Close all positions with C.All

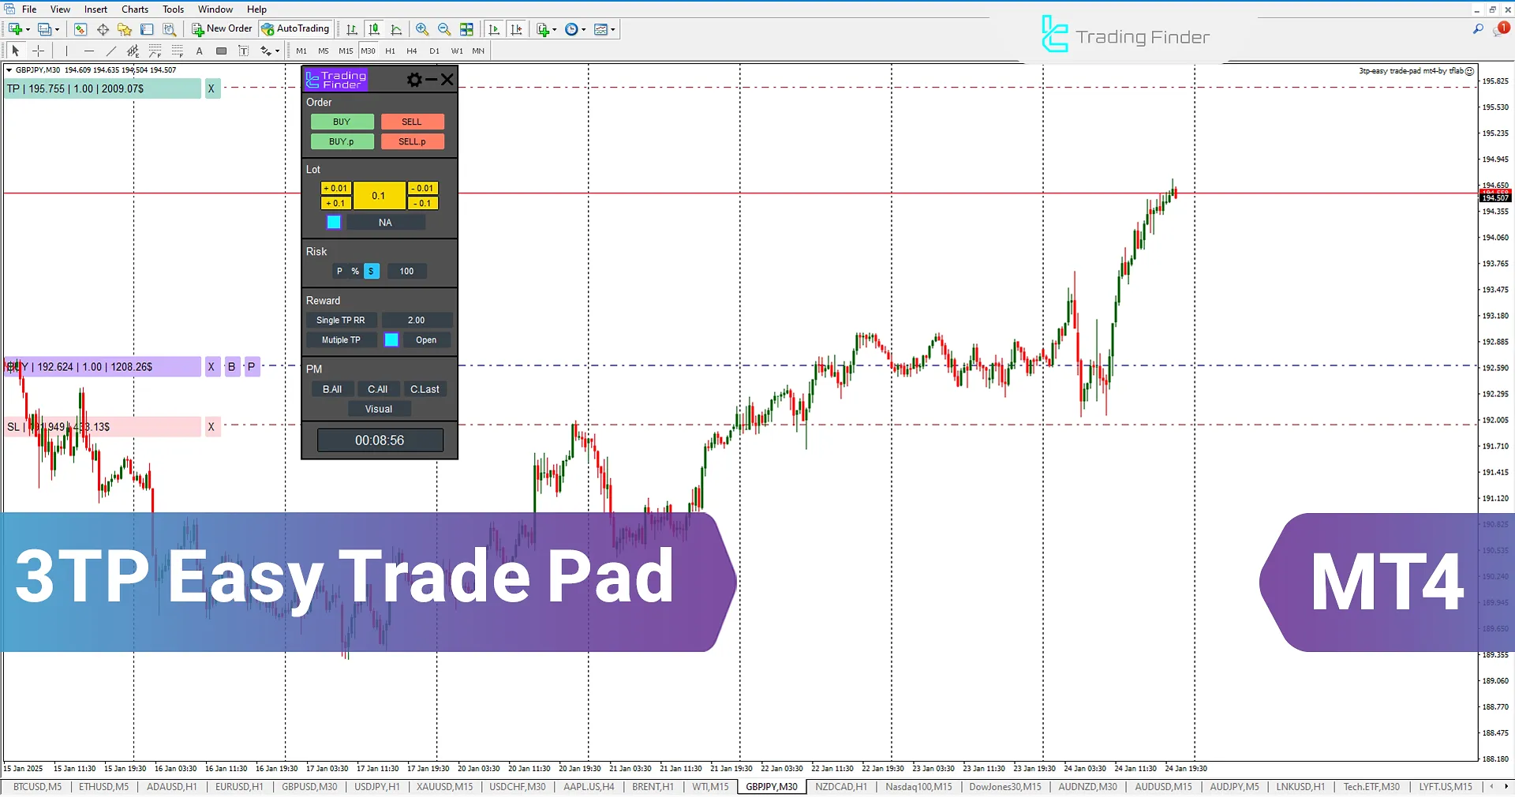click(x=377, y=389)
